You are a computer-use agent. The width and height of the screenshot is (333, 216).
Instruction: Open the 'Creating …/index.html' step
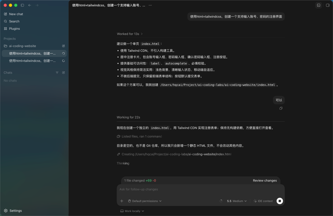click(174, 154)
